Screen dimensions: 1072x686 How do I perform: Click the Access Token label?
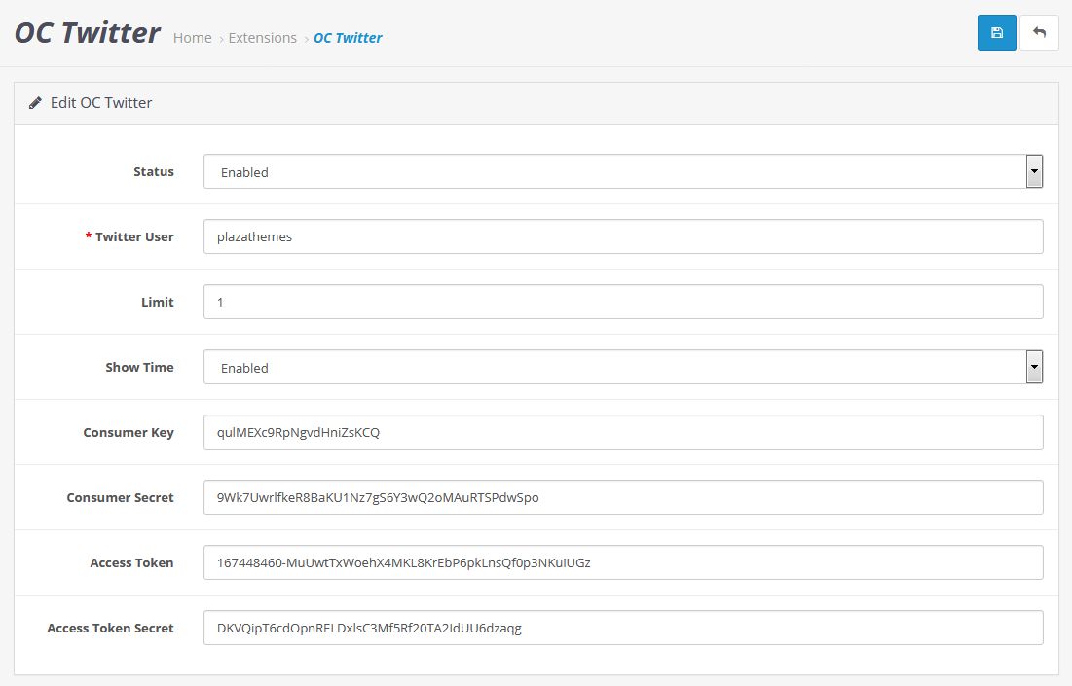pos(132,562)
